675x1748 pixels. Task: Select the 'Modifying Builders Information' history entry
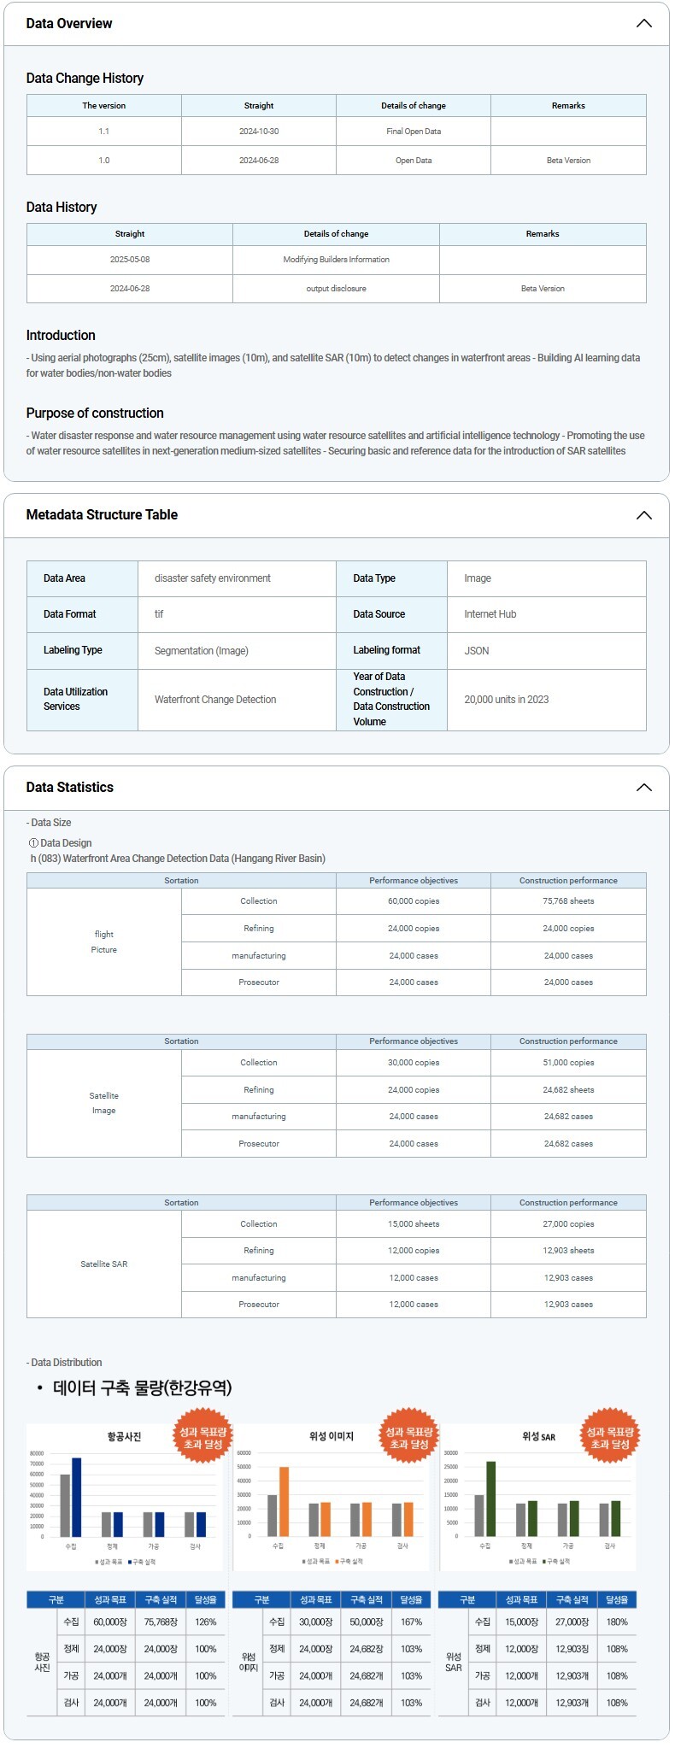pos(336,260)
